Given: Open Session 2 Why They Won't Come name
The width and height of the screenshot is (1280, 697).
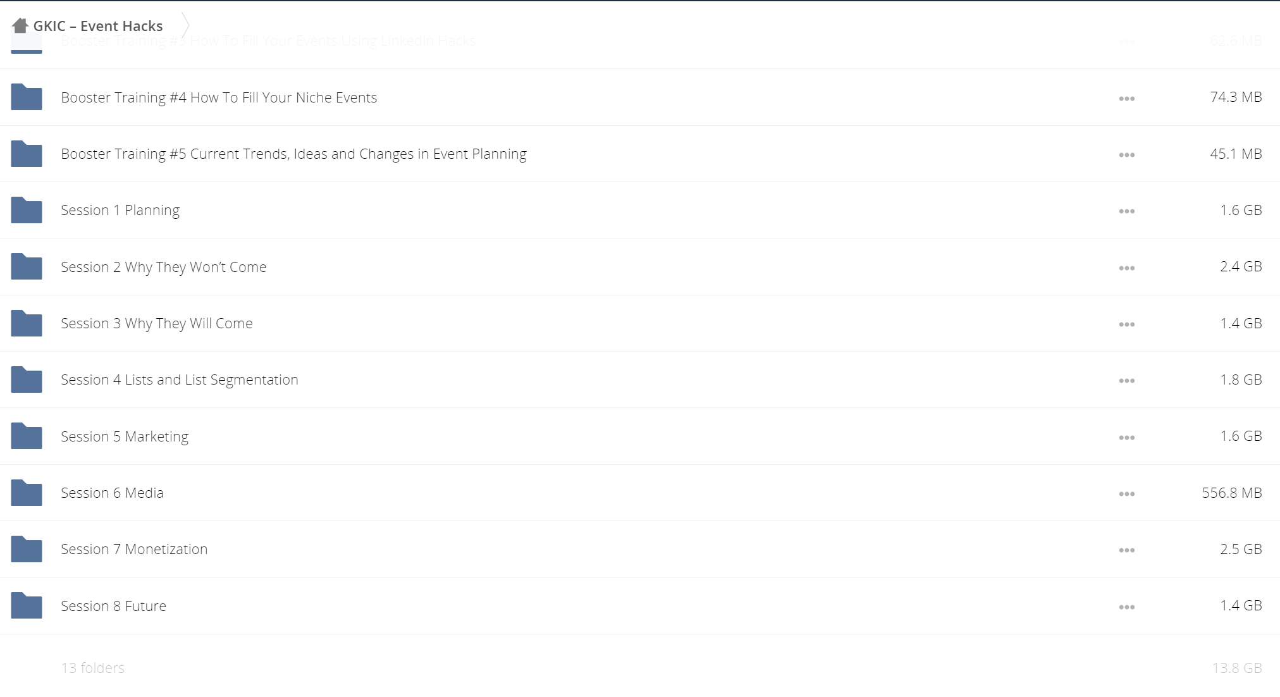Looking at the screenshot, I should pos(164,267).
